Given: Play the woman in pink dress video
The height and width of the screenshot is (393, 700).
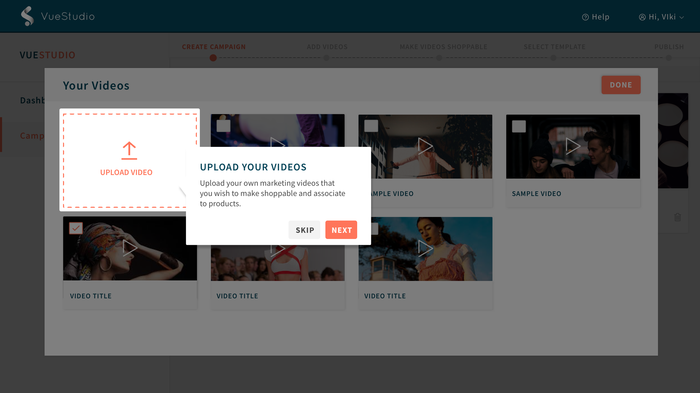Looking at the screenshot, I should [x=425, y=248].
